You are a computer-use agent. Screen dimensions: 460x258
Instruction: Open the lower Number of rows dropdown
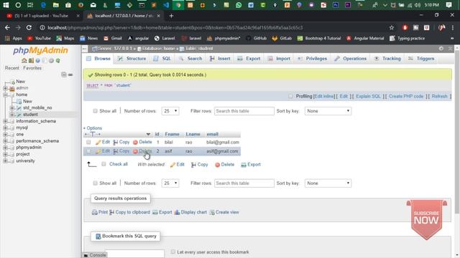170,183
